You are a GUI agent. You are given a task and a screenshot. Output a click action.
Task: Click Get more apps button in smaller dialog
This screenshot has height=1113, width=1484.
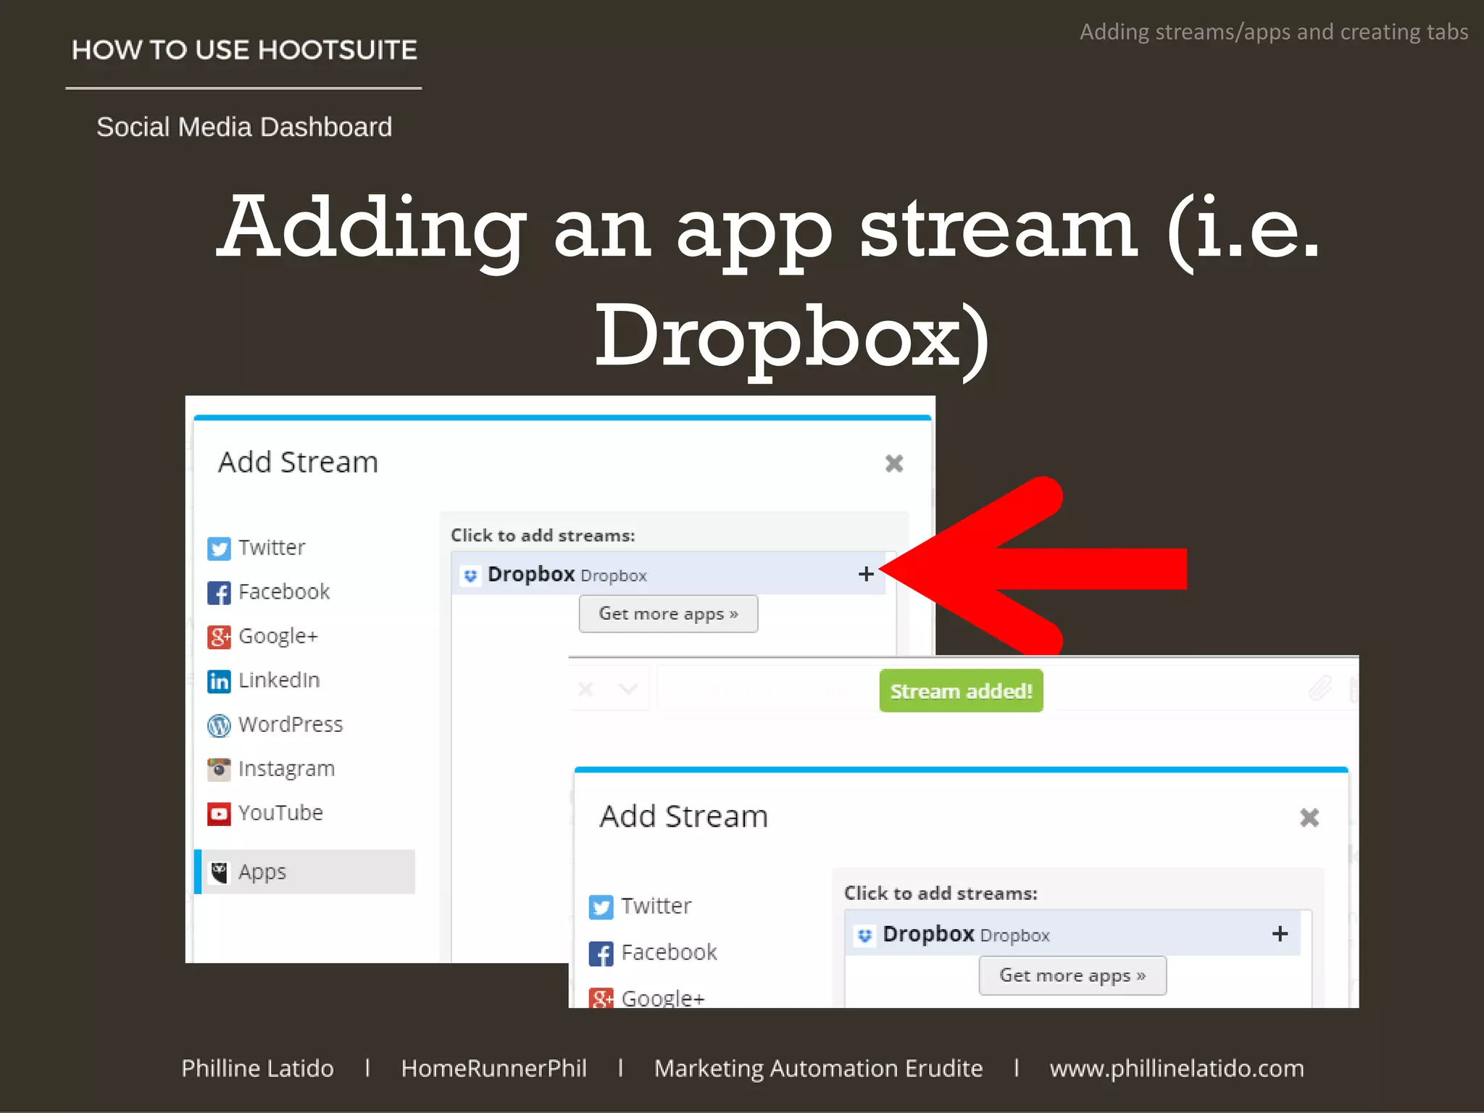click(1072, 975)
